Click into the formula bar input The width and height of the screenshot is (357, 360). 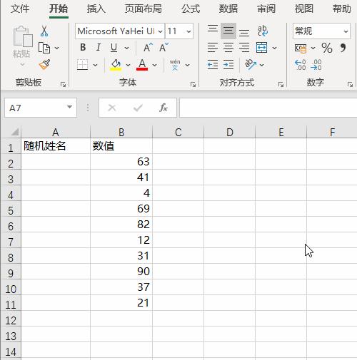[x=268, y=108]
